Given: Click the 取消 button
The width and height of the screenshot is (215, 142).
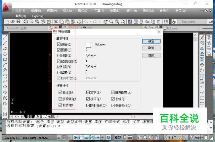Looking at the screenshot, I should (151, 48).
